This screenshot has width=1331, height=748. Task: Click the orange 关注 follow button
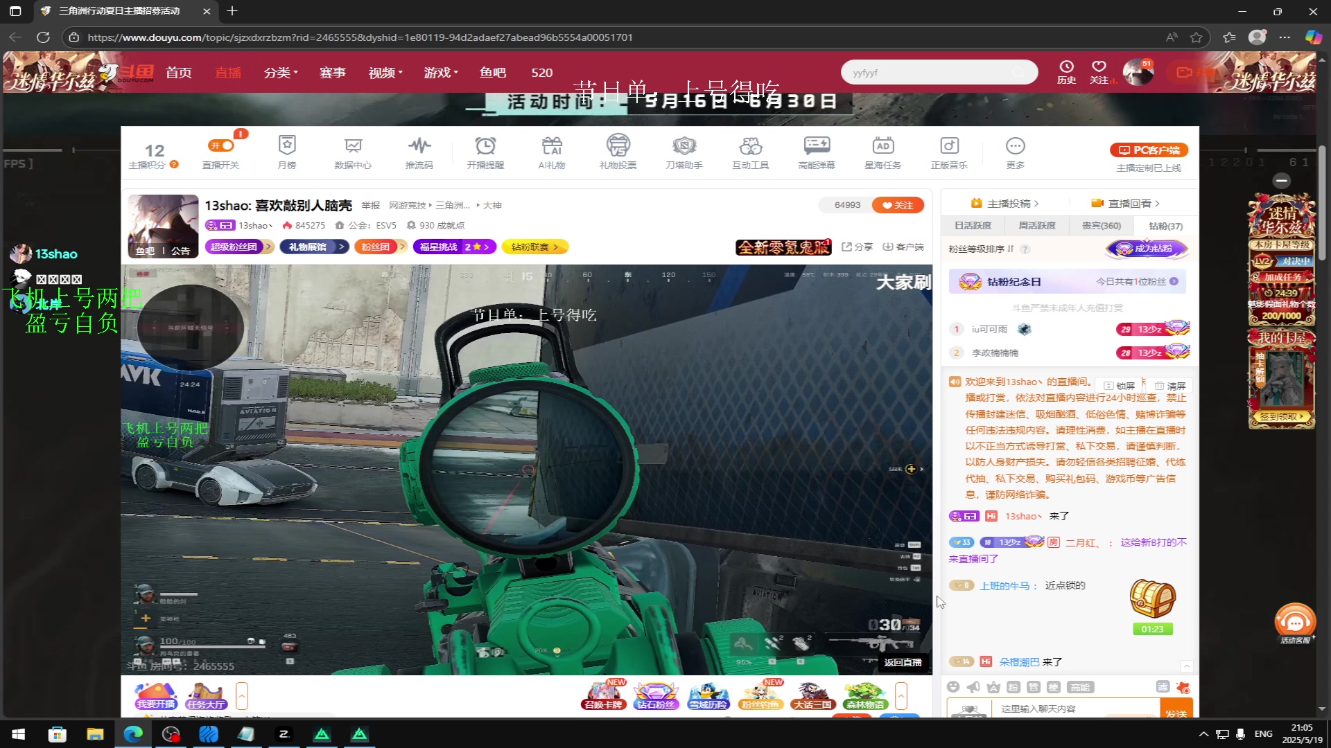pos(898,205)
